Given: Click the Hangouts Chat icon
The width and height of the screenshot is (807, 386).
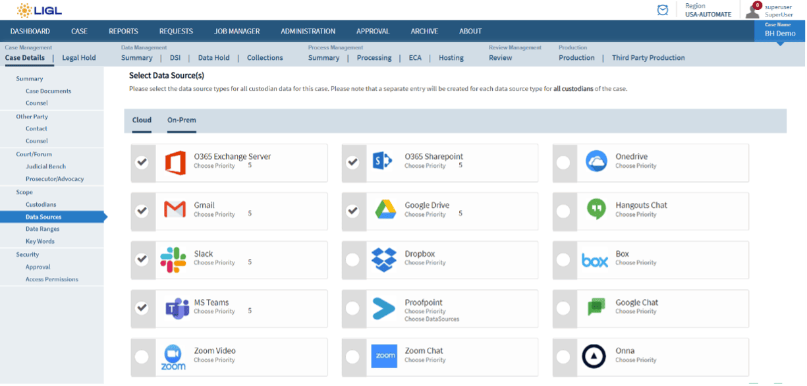Looking at the screenshot, I should (x=596, y=209).
